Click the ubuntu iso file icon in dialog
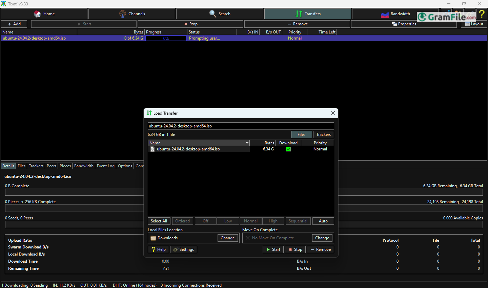The width and height of the screenshot is (488, 288). click(x=152, y=149)
